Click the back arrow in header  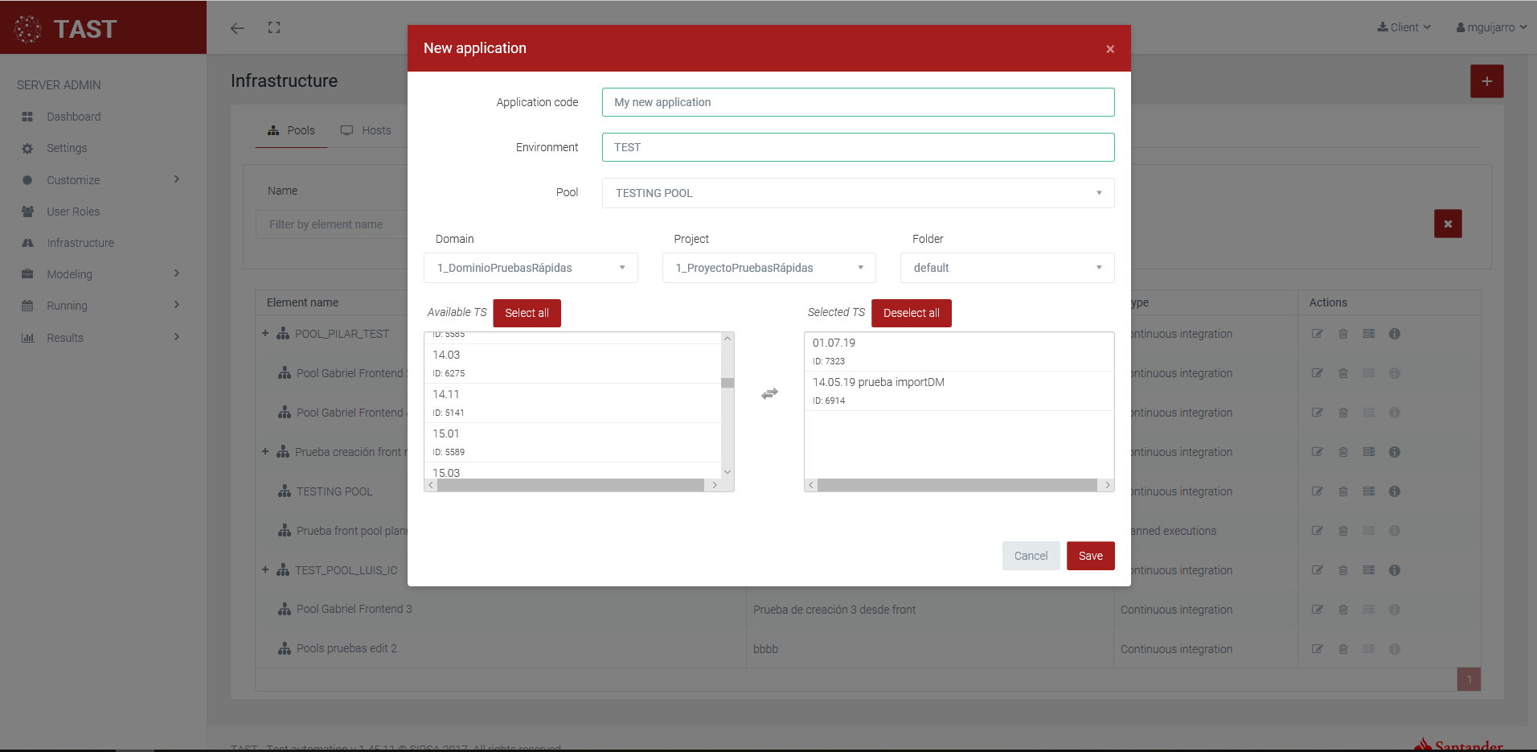click(237, 28)
